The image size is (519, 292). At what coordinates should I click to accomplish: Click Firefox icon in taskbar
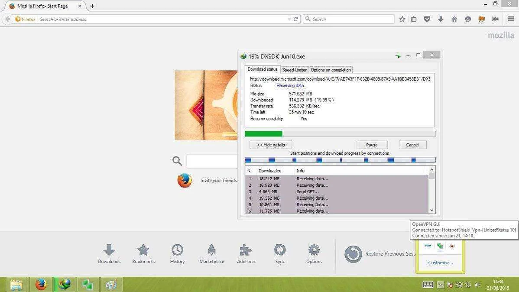(41, 284)
